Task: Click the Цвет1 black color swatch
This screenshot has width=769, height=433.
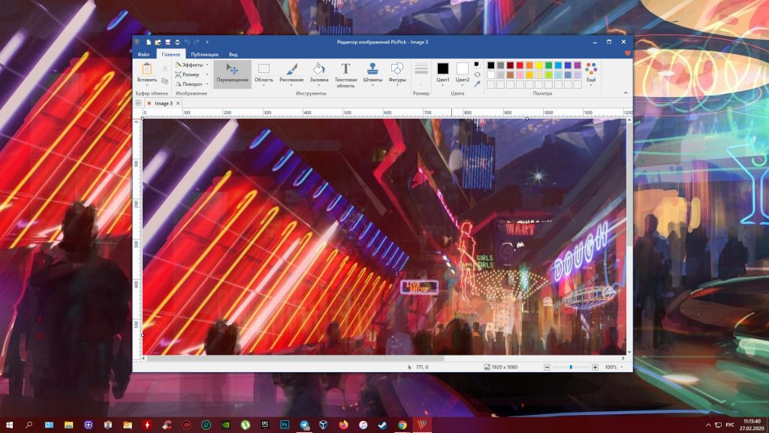Action: point(443,68)
